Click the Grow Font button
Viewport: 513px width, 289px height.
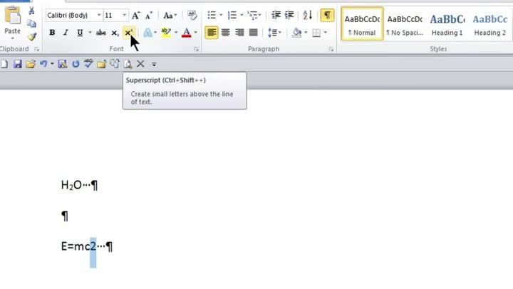coord(136,16)
